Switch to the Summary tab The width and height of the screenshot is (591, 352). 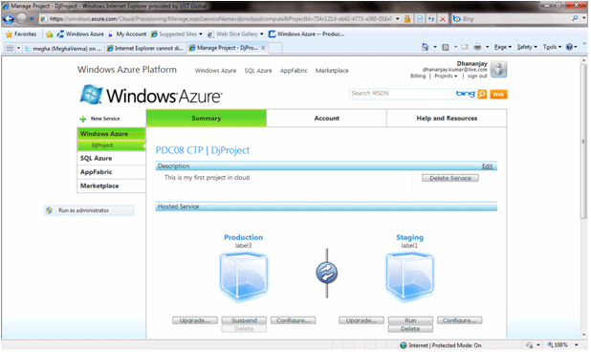[x=207, y=119]
